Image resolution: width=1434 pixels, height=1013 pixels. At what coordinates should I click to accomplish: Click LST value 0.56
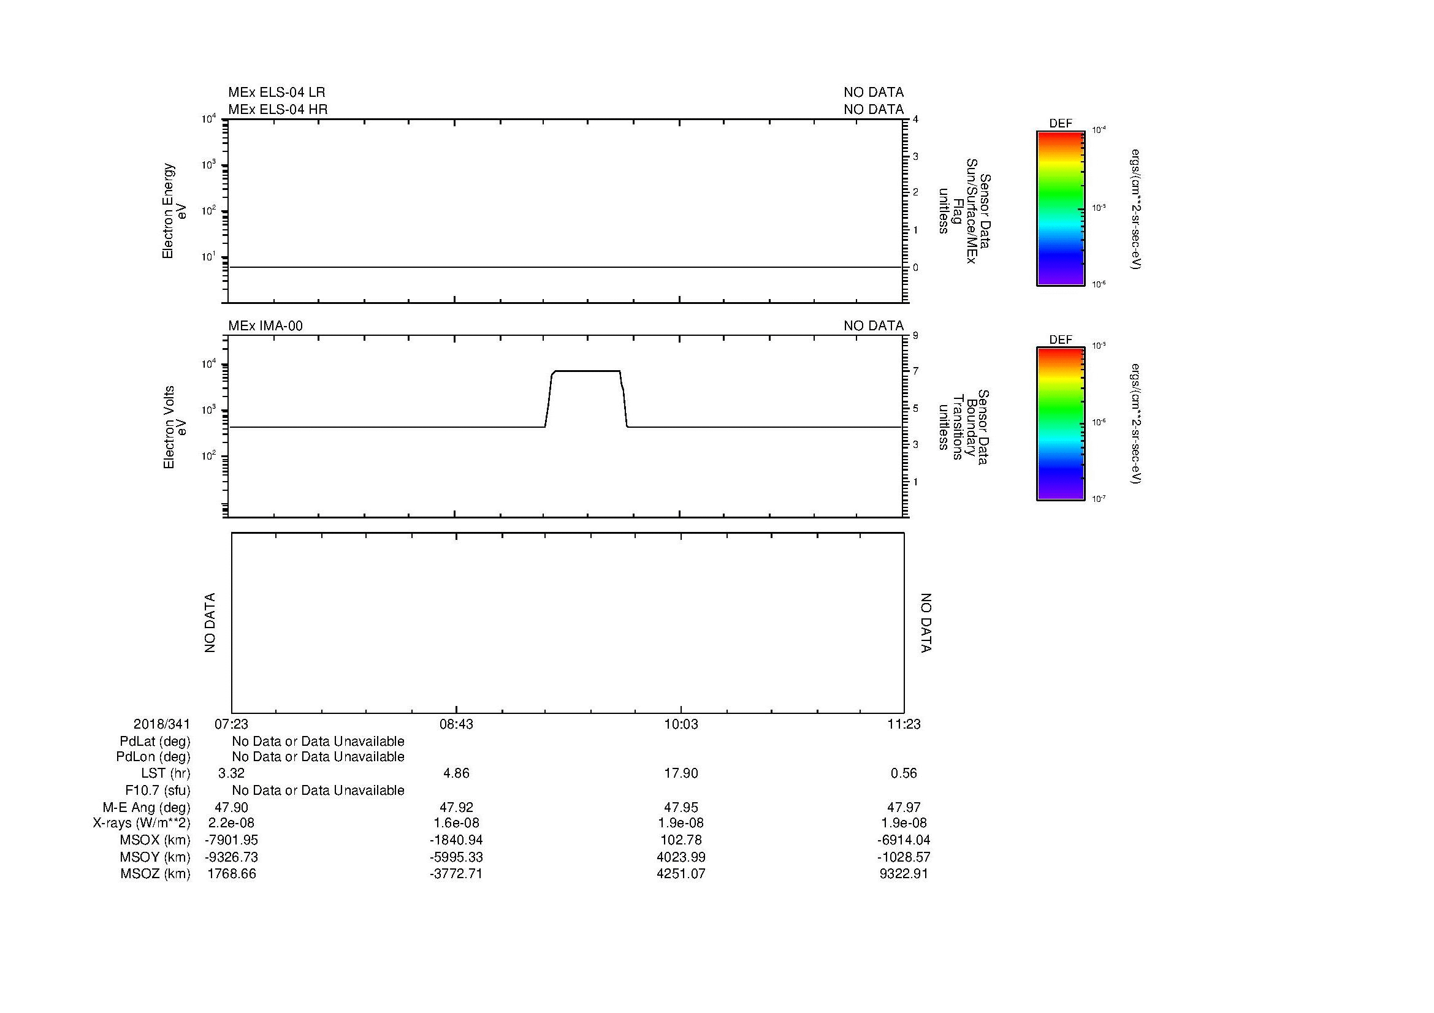(x=904, y=773)
